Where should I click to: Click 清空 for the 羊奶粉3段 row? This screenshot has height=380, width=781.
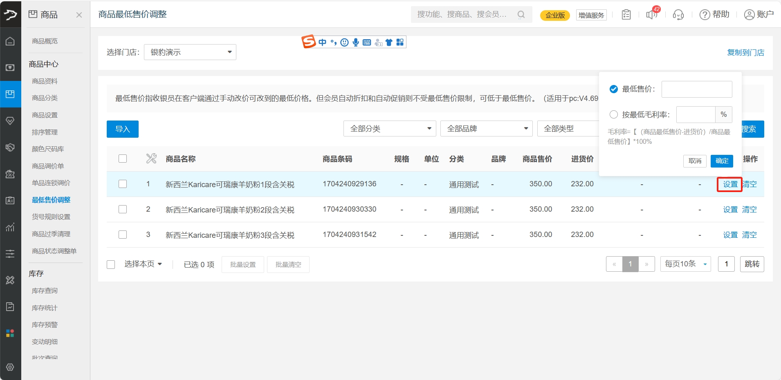click(x=750, y=235)
